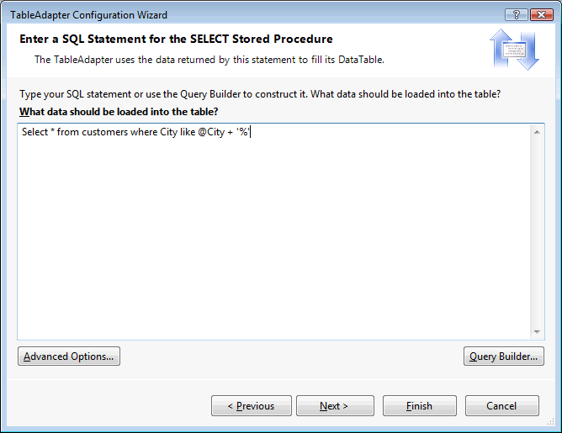This screenshot has width=562, height=433.
Task: Open Advanced Options dialog
Action: pyautogui.click(x=69, y=356)
